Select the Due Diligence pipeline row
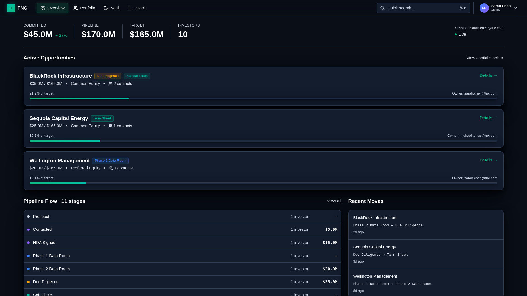 (182, 282)
